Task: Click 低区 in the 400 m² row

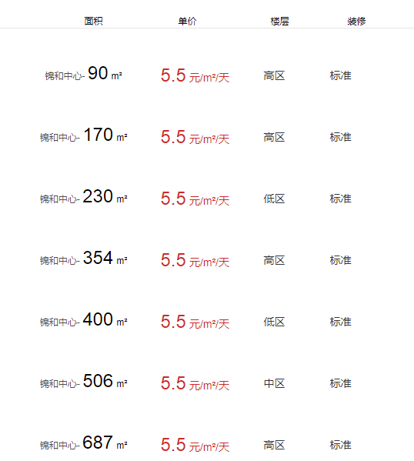Action: tap(274, 322)
